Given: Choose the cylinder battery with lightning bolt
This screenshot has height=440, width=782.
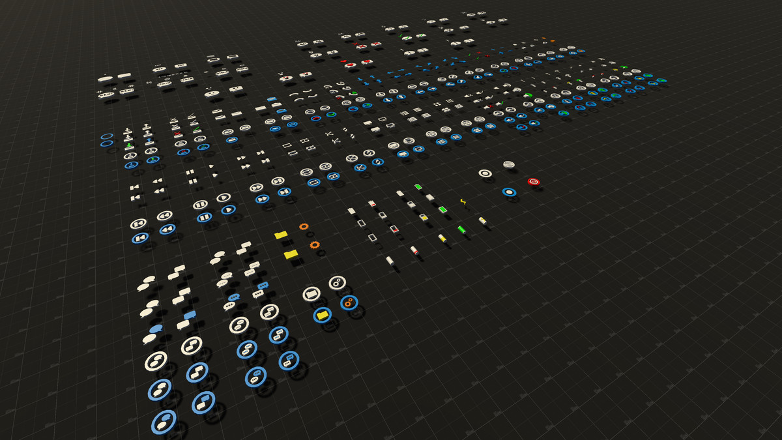Looking at the screenshot, I should click(x=482, y=221).
